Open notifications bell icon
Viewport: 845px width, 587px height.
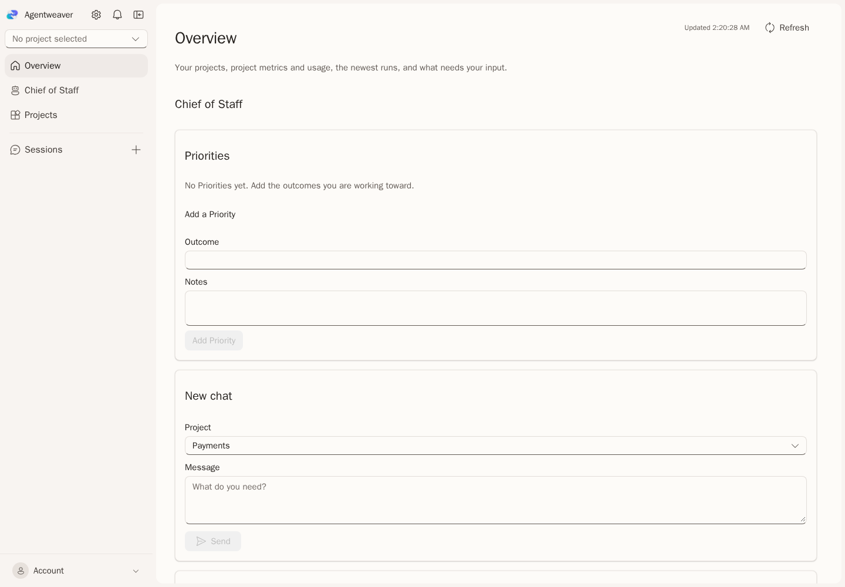click(x=117, y=15)
